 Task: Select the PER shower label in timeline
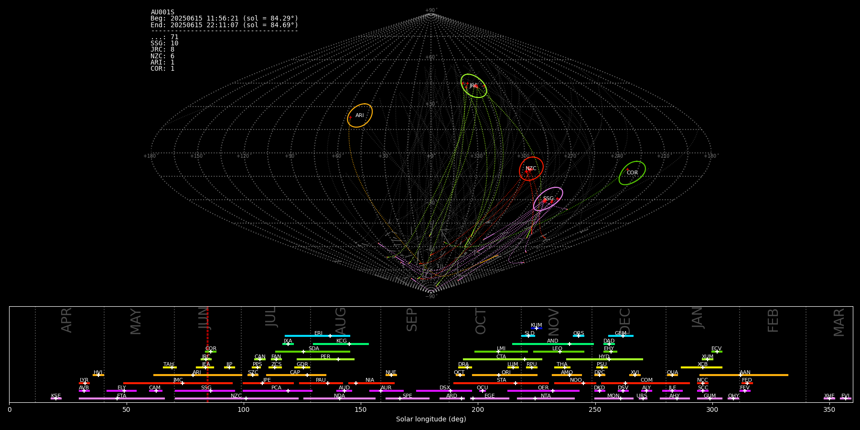(x=325, y=357)
